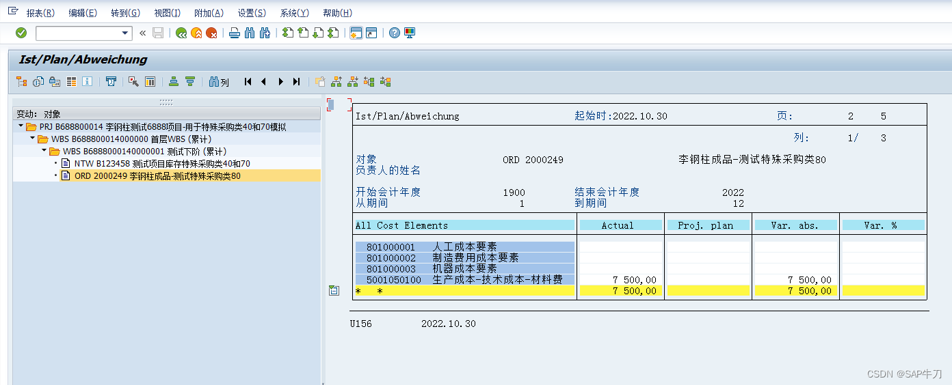952x385 pixels.
Task: Collapse the WBS B68880001400000001 测试下阶 node
Action: click(x=44, y=151)
